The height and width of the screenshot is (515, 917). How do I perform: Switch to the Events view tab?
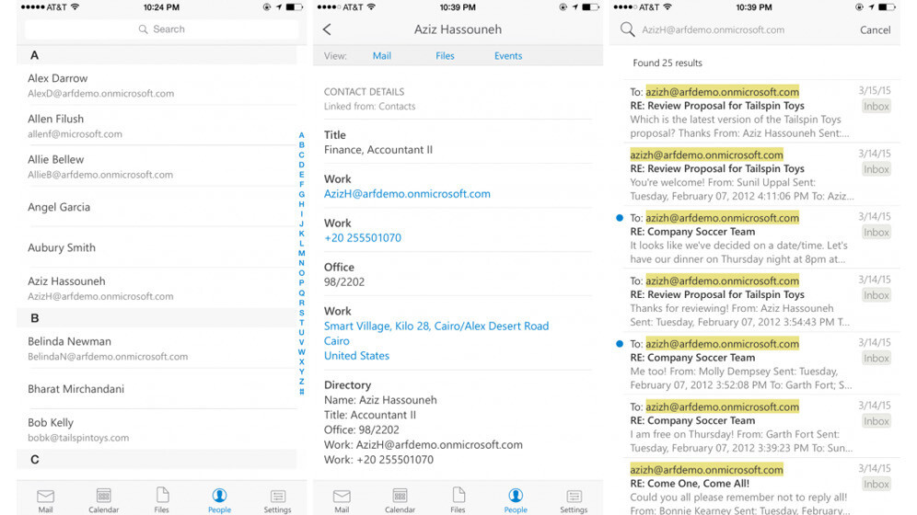click(508, 56)
